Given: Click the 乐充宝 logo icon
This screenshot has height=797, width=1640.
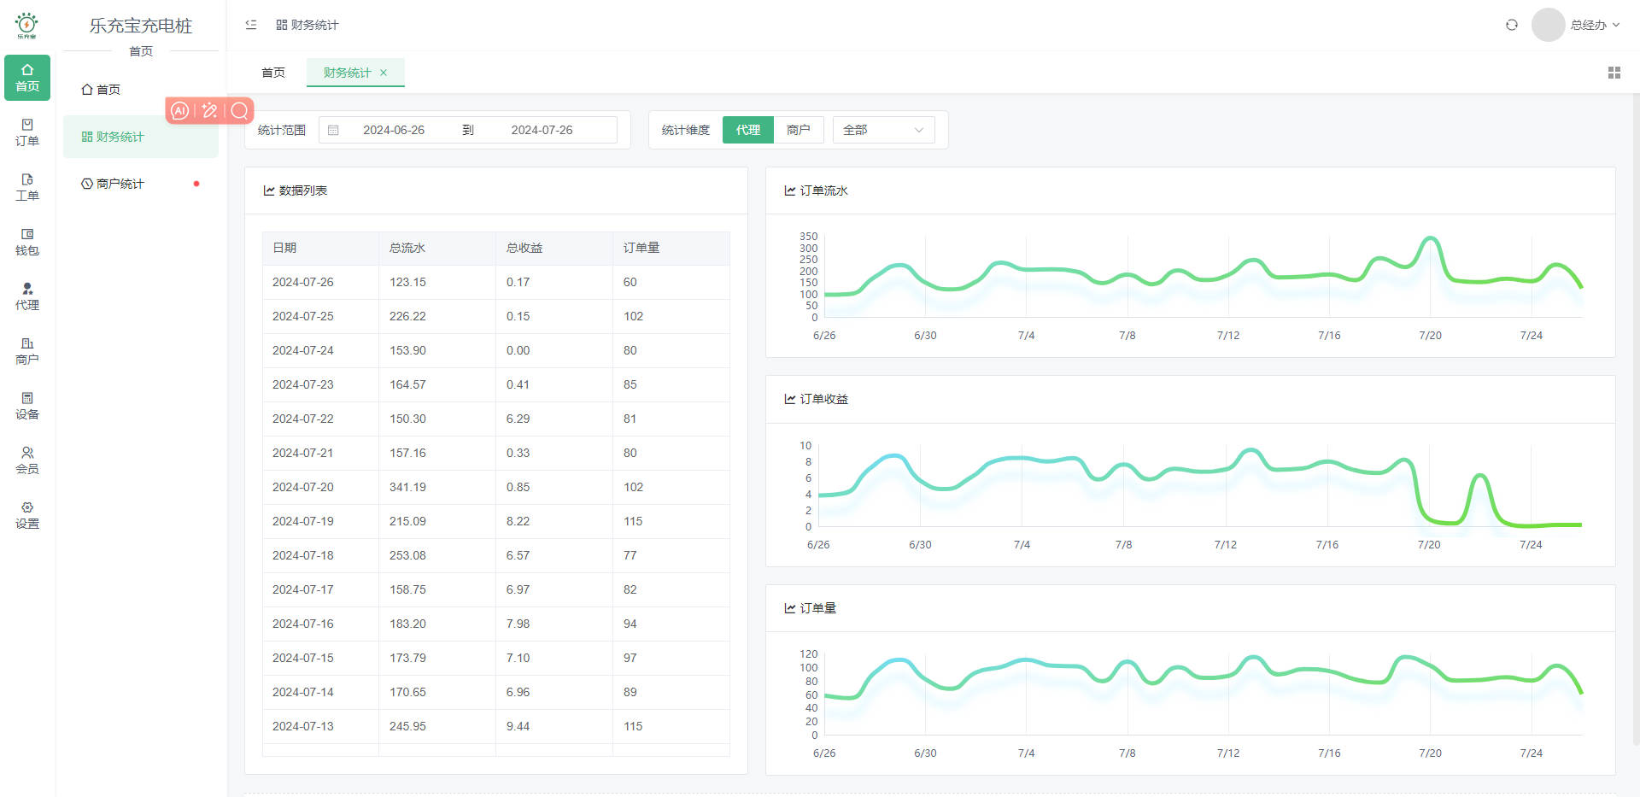Looking at the screenshot, I should [26, 26].
